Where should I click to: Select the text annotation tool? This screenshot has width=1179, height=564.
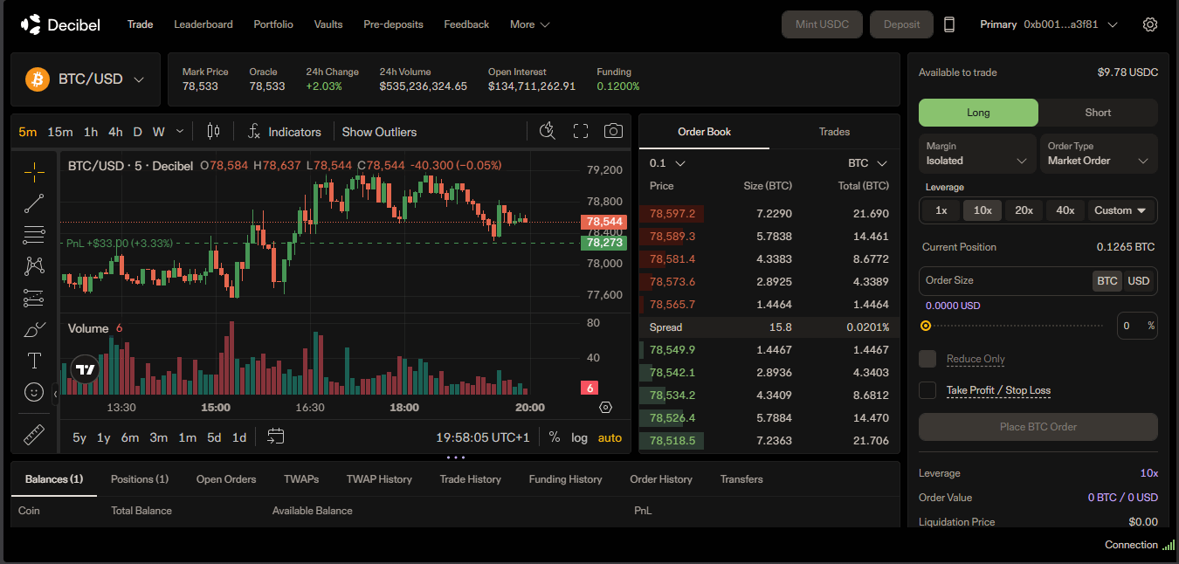click(34, 361)
